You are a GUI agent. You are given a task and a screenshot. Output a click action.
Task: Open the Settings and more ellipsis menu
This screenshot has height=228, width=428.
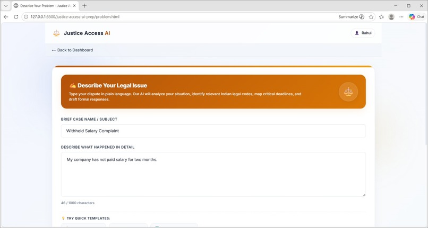coord(401,17)
